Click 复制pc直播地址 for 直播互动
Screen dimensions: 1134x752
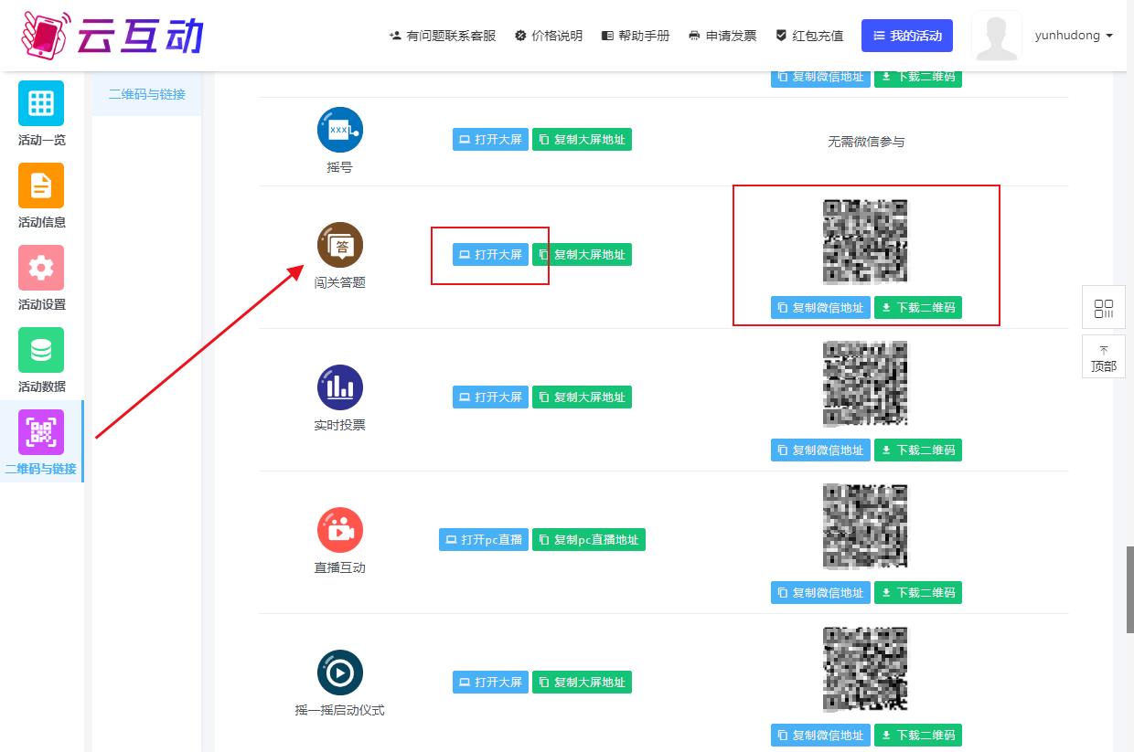click(x=589, y=540)
